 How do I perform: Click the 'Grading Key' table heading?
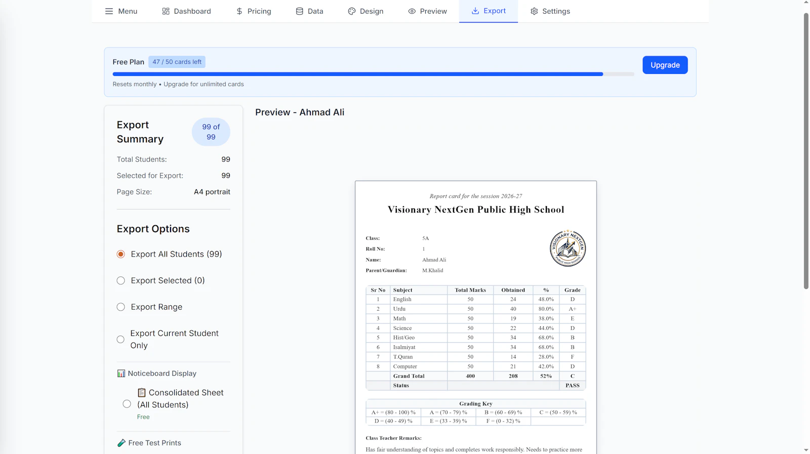pyautogui.click(x=476, y=404)
